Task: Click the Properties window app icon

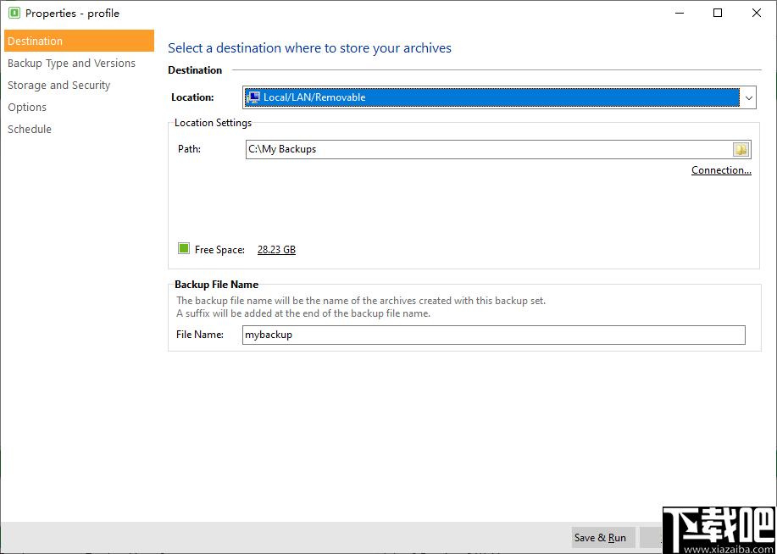Action: 14,13
